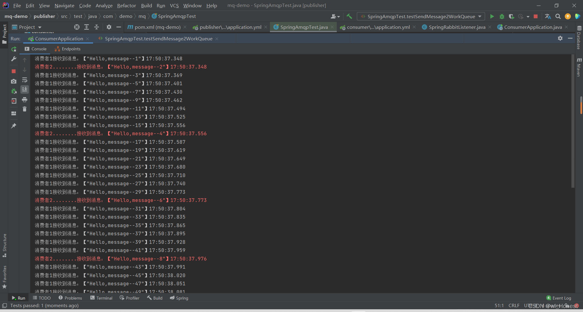Expand the Project view dropdown

coord(40,27)
